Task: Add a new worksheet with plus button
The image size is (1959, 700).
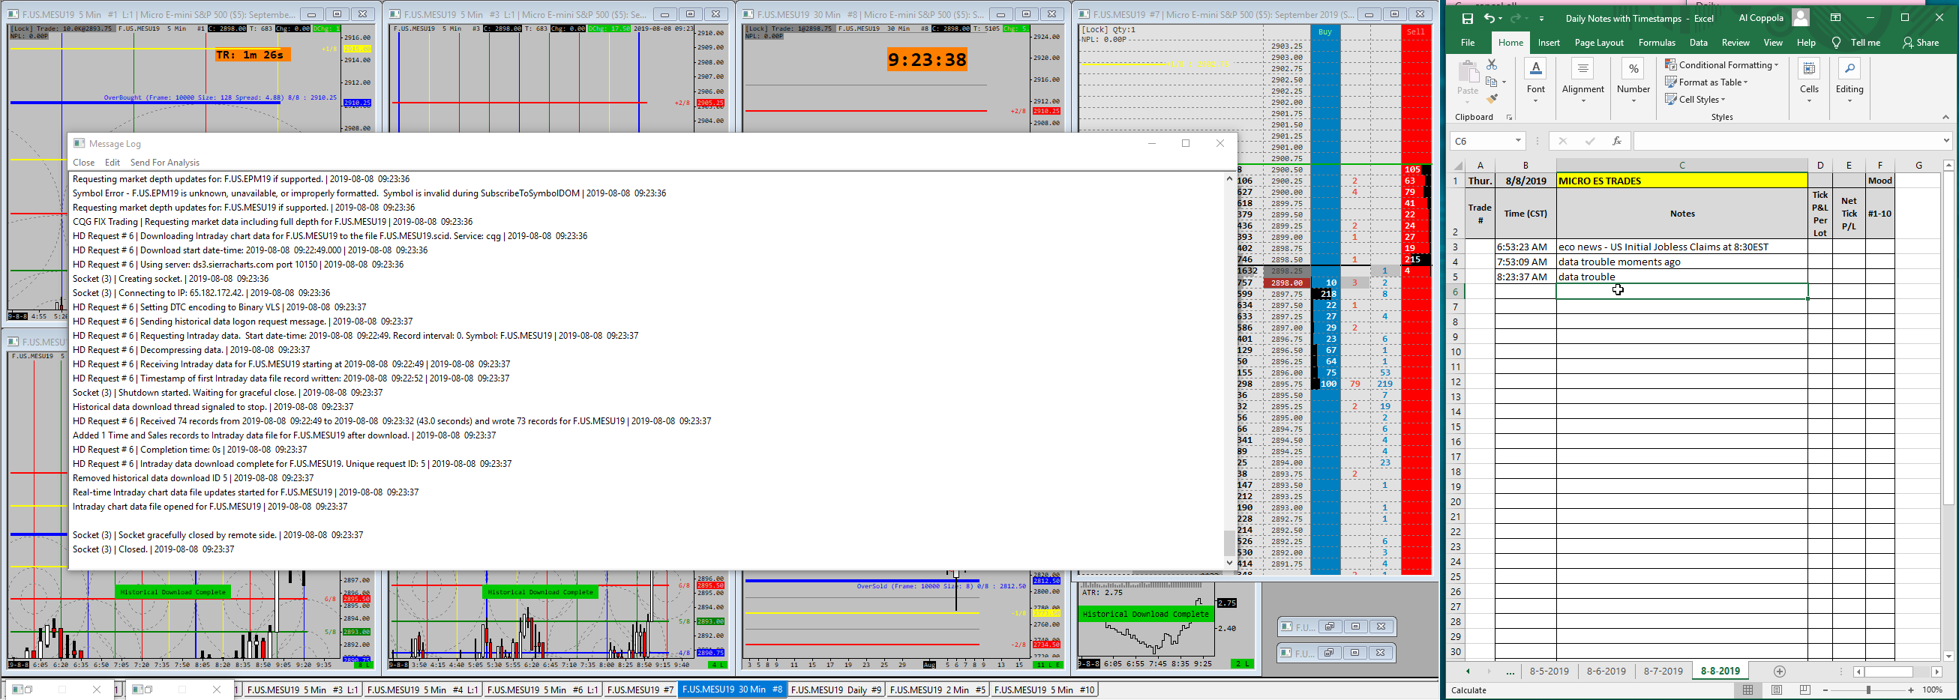Action: (x=1780, y=671)
